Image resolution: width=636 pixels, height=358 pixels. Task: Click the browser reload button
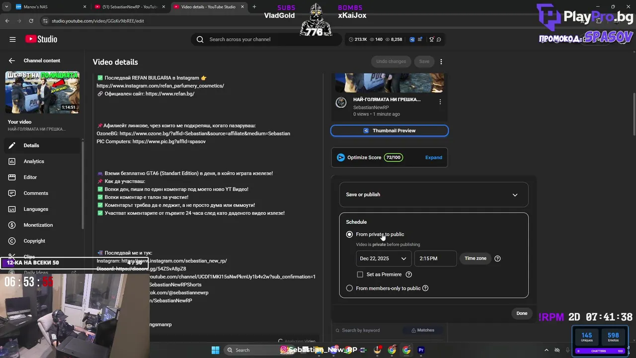point(31,21)
